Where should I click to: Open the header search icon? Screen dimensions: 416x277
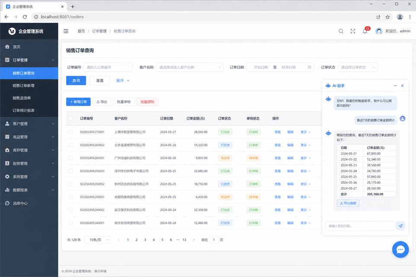coord(341,31)
